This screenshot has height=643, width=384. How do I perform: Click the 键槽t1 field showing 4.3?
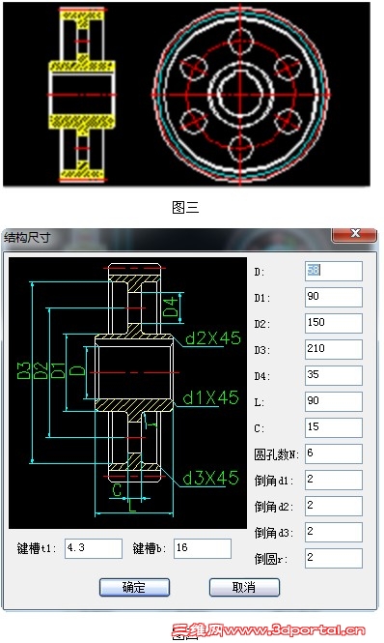(94, 548)
